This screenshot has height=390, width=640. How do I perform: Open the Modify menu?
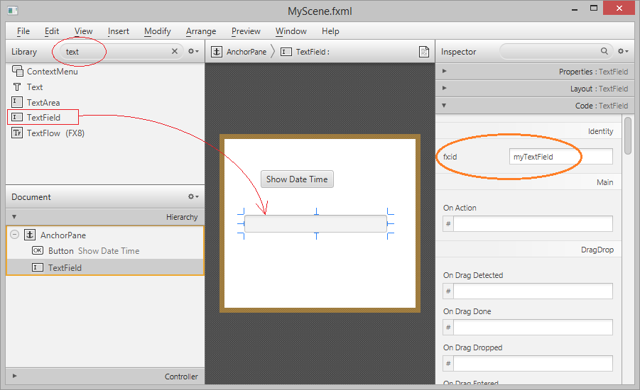[x=158, y=31]
